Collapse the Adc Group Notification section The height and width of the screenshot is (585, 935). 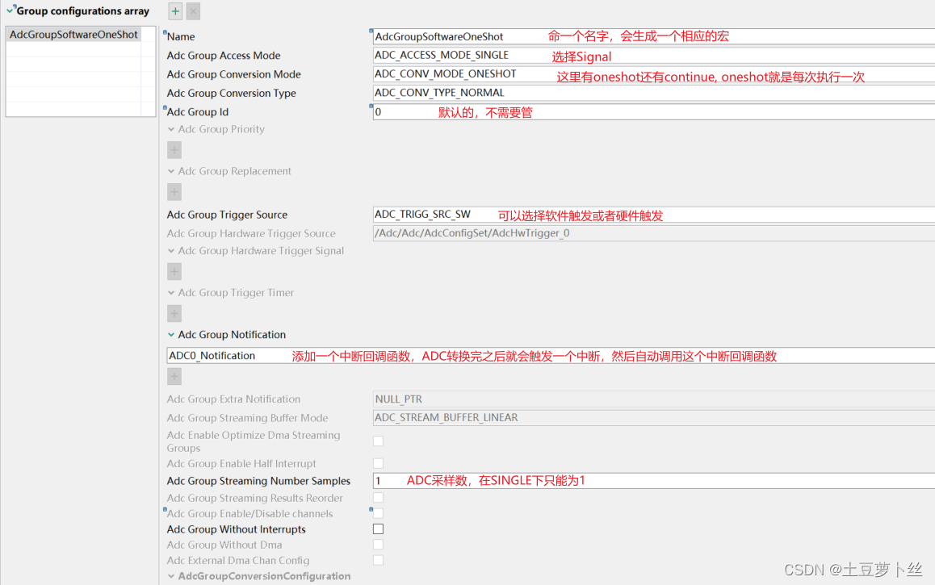click(x=171, y=334)
